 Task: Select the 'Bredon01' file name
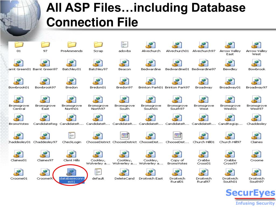[x=98, y=87]
